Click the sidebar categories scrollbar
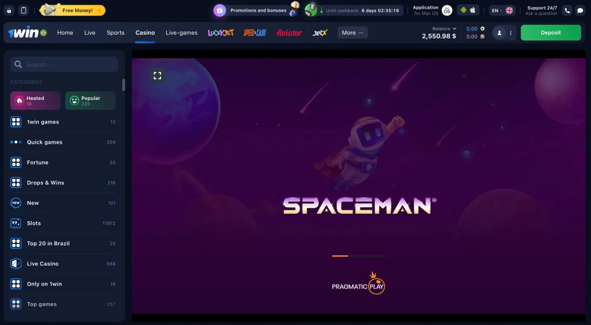The width and height of the screenshot is (591, 325). coord(124,85)
